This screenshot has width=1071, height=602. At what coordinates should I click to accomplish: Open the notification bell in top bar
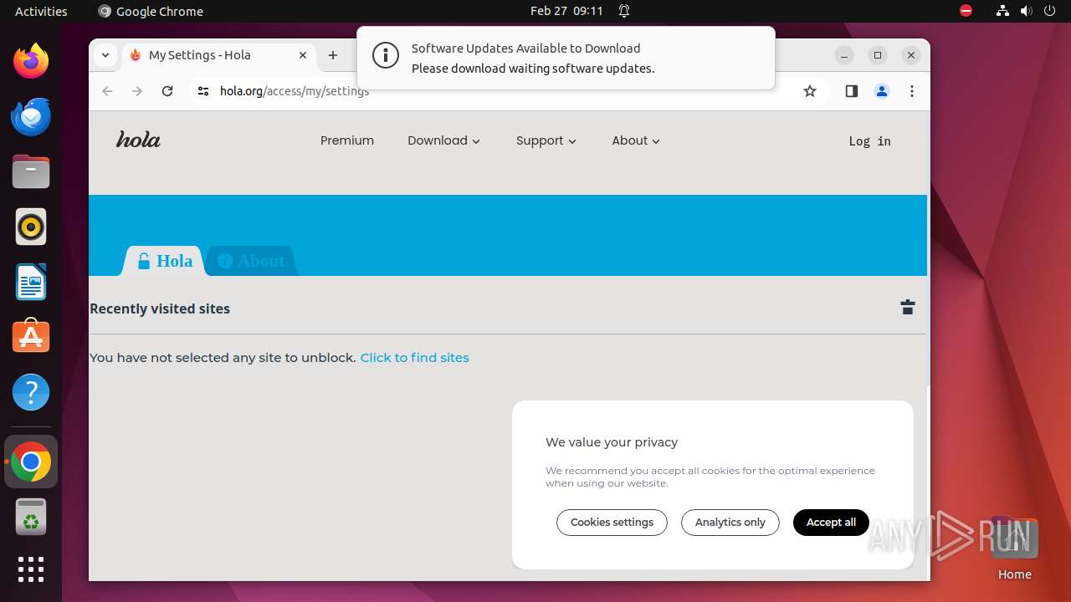pos(624,11)
